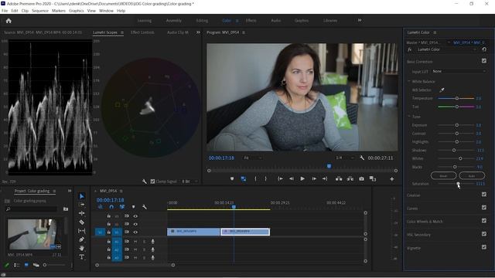Screen dimensions: 495x278
Task: Play the program monitor
Action: tap(302, 178)
